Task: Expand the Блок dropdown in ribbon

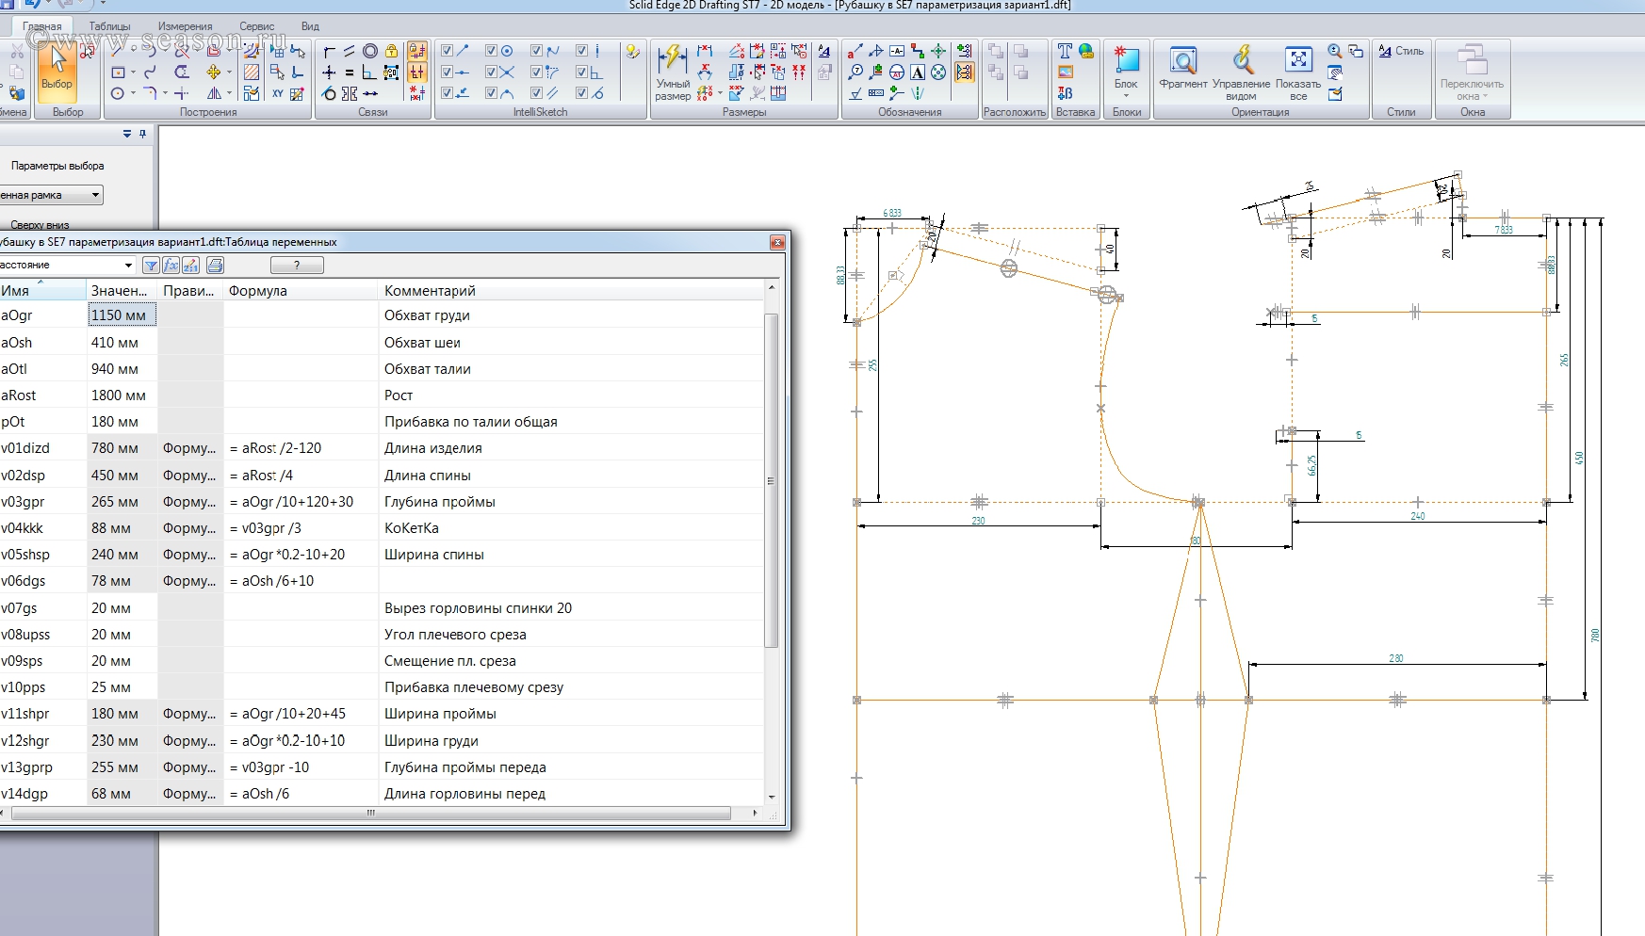Action: coord(1126,95)
